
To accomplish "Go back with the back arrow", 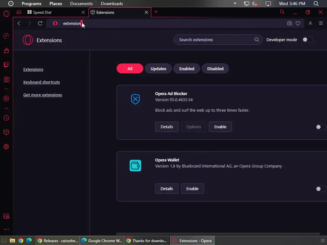I will (x=19, y=23).
